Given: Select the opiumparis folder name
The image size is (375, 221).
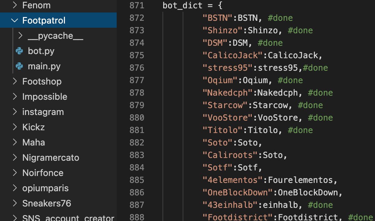Looking at the screenshot, I should [x=45, y=188].
